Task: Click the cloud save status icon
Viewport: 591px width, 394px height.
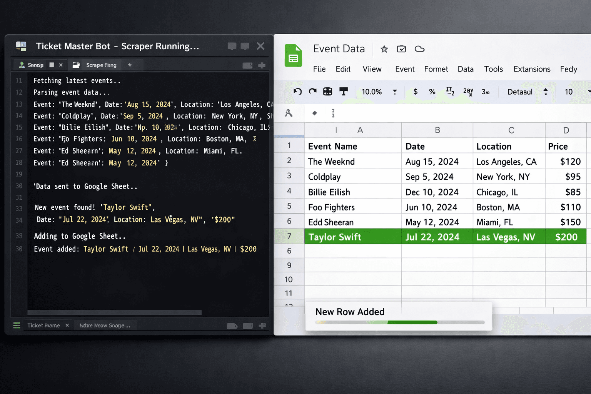Action: click(419, 49)
